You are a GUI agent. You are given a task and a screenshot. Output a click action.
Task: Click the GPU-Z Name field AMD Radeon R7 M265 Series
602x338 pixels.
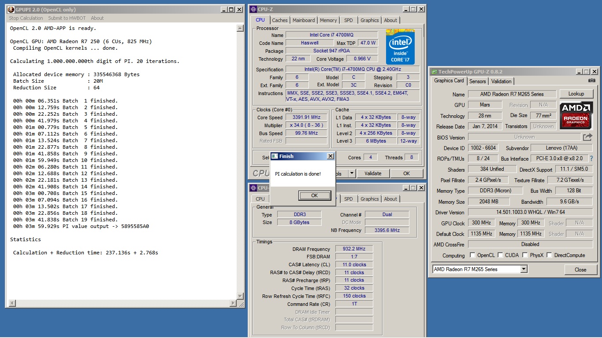click(512, 94)
